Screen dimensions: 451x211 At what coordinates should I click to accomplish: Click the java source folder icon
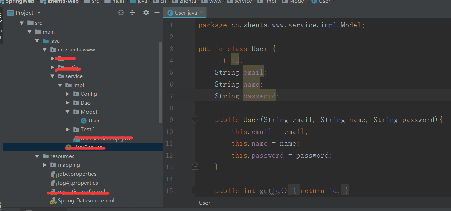click(46, 41)
